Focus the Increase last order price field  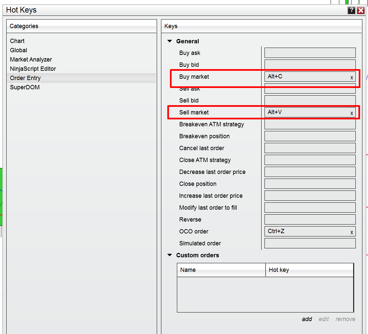310,196
